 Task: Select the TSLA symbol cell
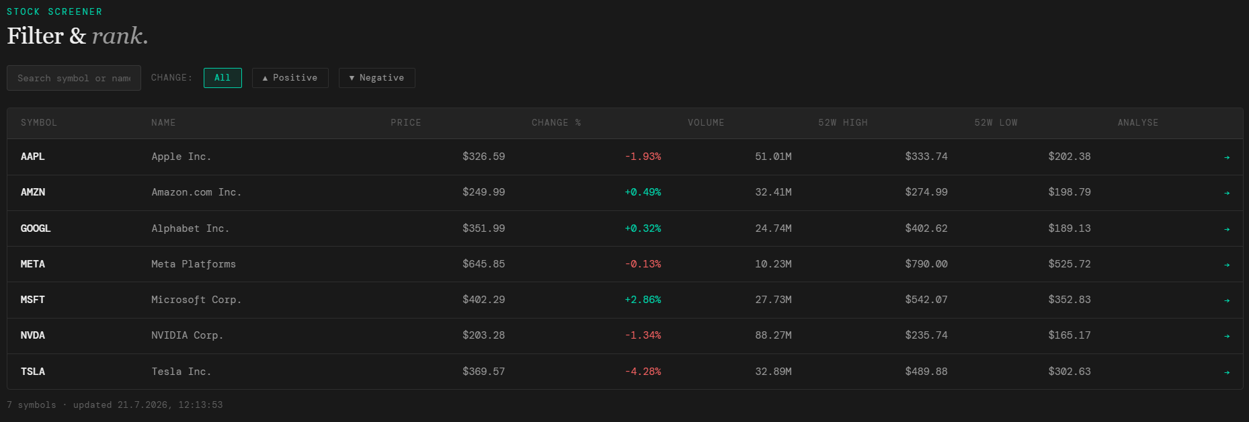tap(33, 372)
